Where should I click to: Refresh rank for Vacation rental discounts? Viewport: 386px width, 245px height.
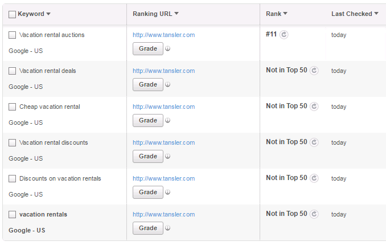point(314,142)
